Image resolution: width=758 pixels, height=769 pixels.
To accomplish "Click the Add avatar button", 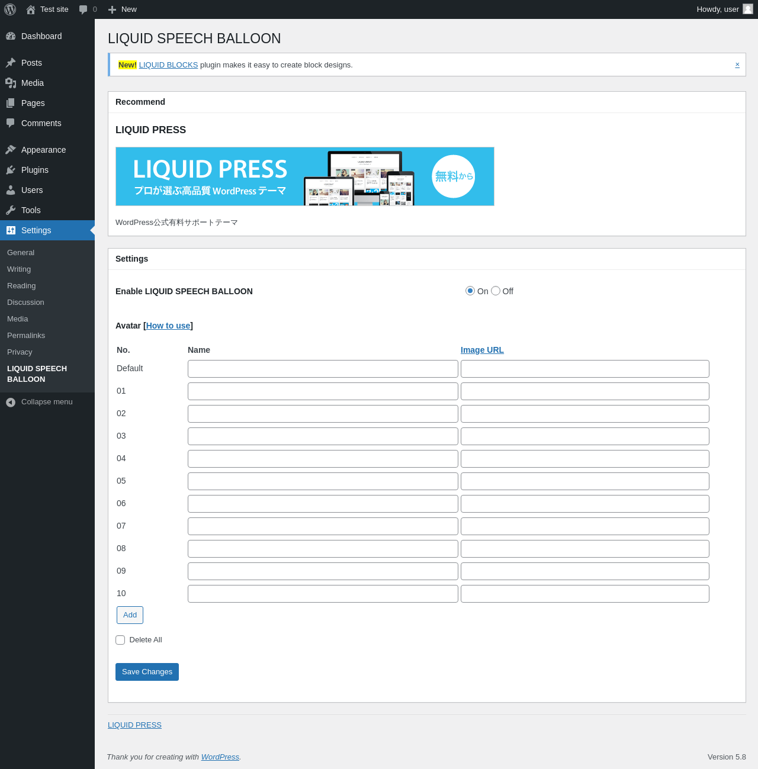I will 130,615.
